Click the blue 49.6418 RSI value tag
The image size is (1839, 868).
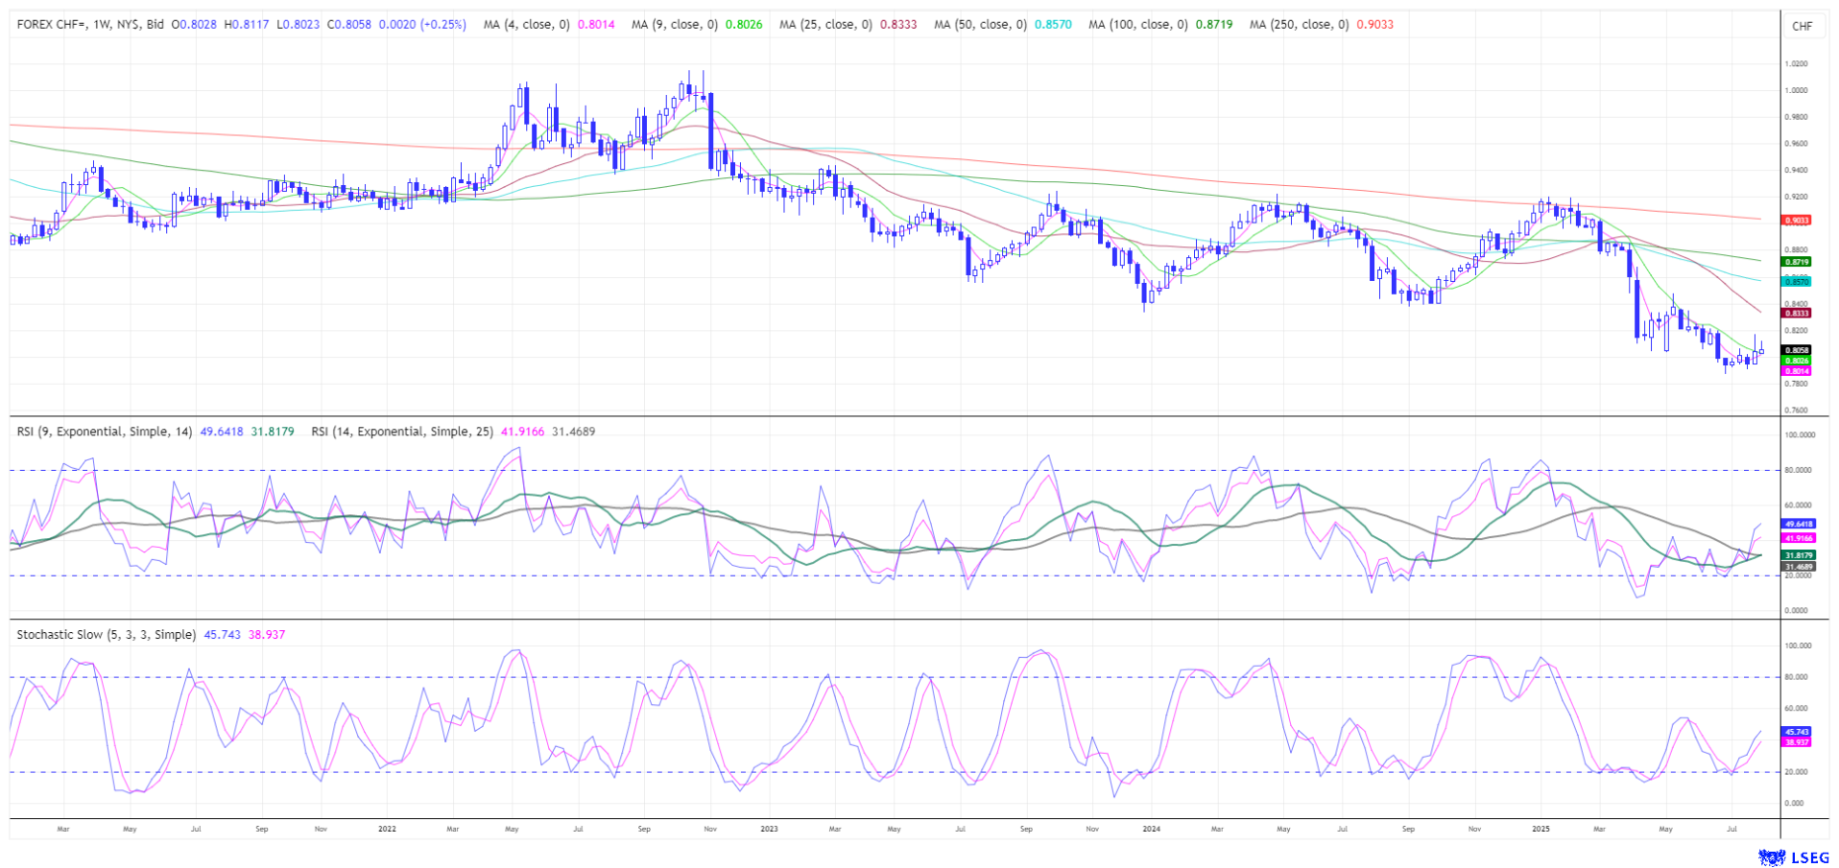[x=1797, y=525]
